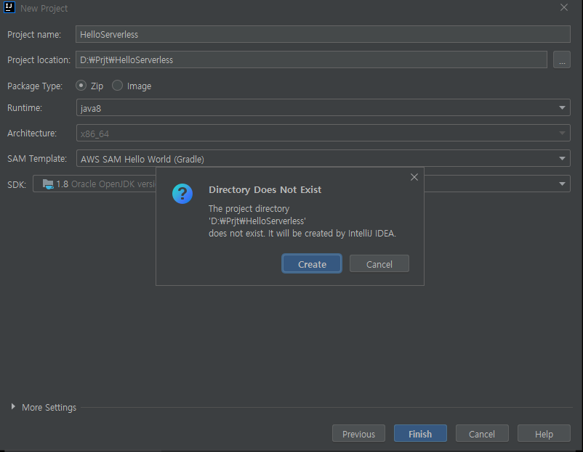The image size is (583, 452).
Task: Browse project location with the ellipsis button
Action: pyautogui.click(x=562, y=59)
